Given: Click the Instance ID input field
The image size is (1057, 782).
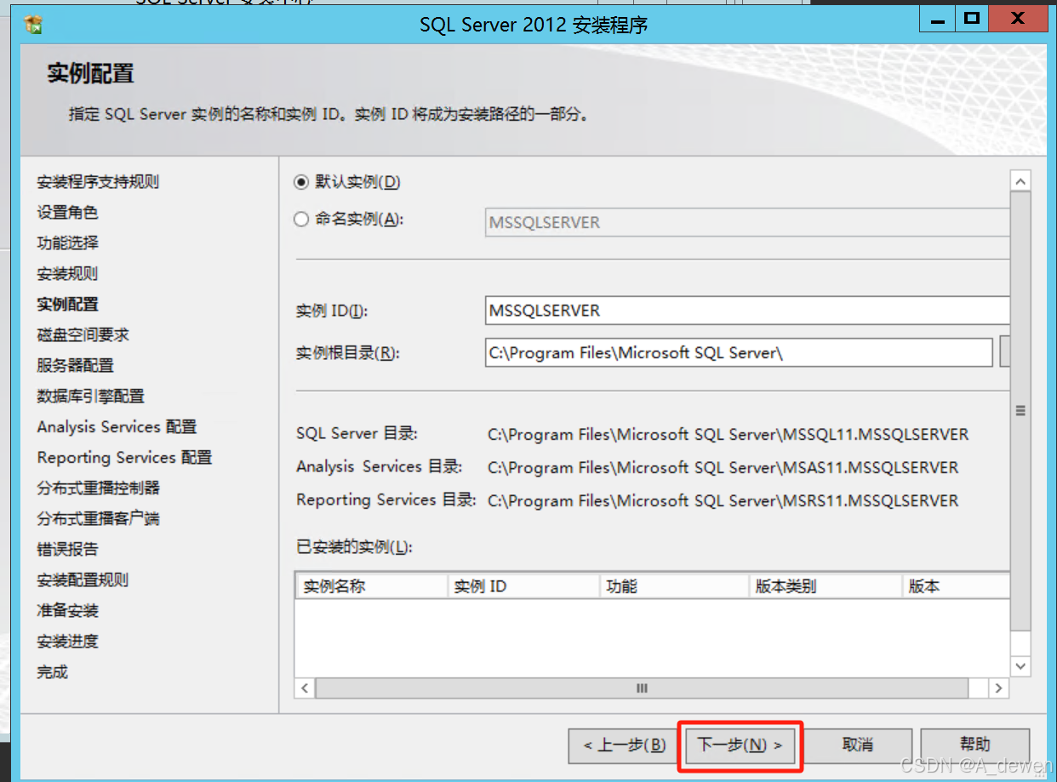Looking at the screenshot, I should [747, 311].
